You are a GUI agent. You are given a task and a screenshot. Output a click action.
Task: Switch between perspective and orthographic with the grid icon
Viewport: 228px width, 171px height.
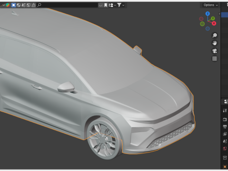click(x=215, y=59)
